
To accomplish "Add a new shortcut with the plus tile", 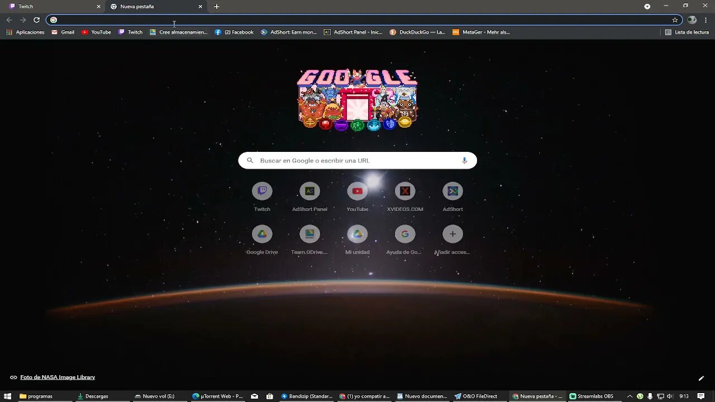I will point(452,240).
